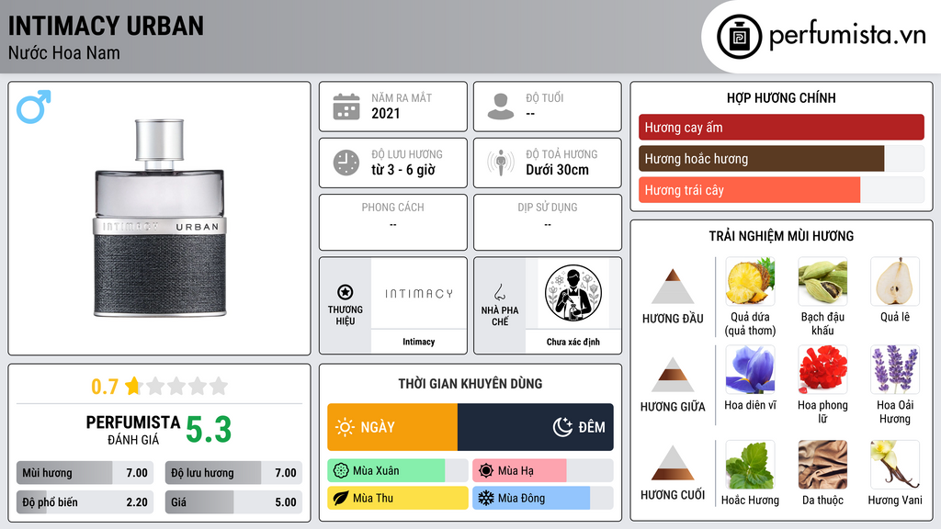Image resolution: width=941 pixels, height=529 pixels.
Task: Click the star rating row
Action: click(x=160, y=386)
